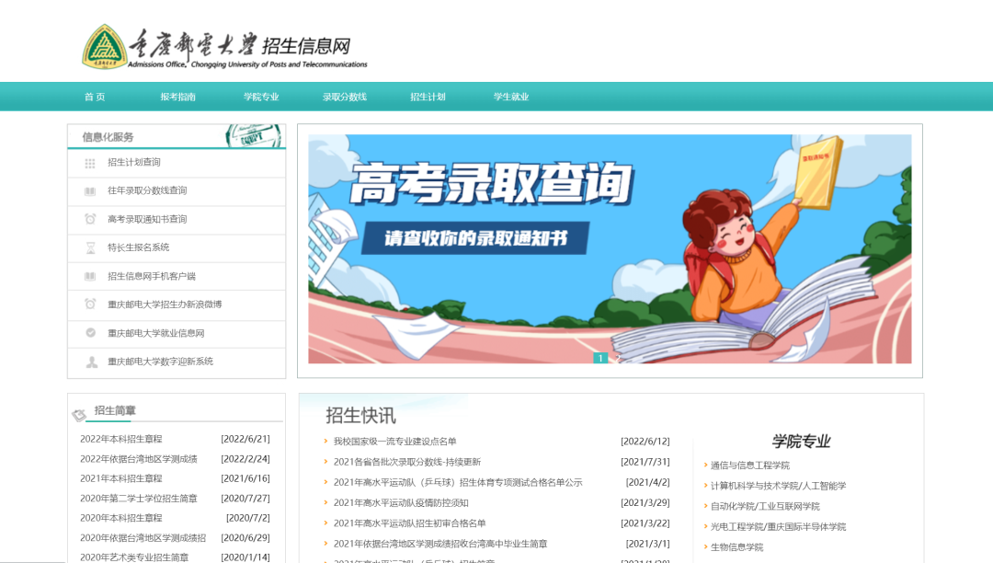The image size is (993, 563).
Task: Click the clock icon for 重庆邮电大学招生办新浪微博
Action: [x=89, y=304]
